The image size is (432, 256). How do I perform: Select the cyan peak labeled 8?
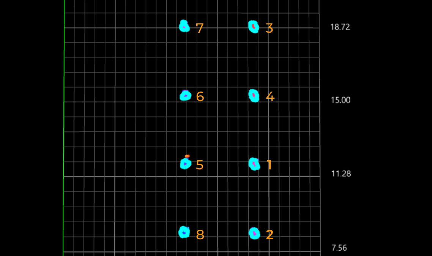tap(184, 232)
